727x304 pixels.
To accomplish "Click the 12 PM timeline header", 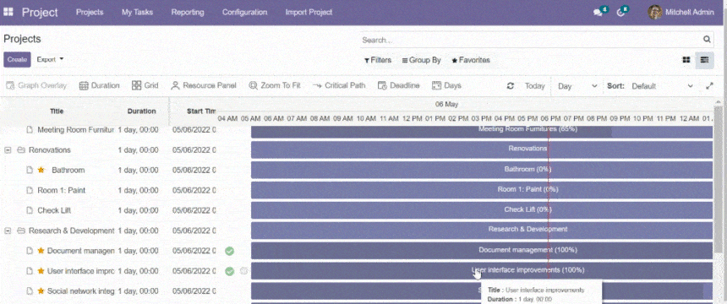I will [412, 119].
